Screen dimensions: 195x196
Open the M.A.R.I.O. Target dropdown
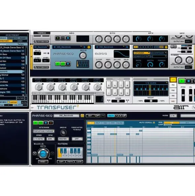click(43, 162)
